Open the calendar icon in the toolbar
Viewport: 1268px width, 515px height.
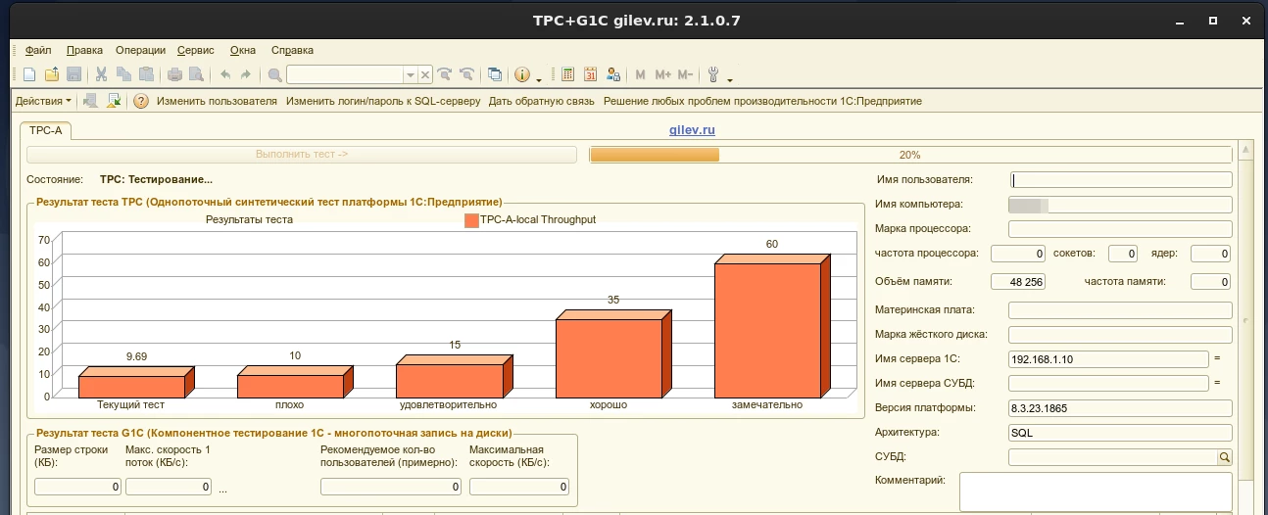coord(591,74)
